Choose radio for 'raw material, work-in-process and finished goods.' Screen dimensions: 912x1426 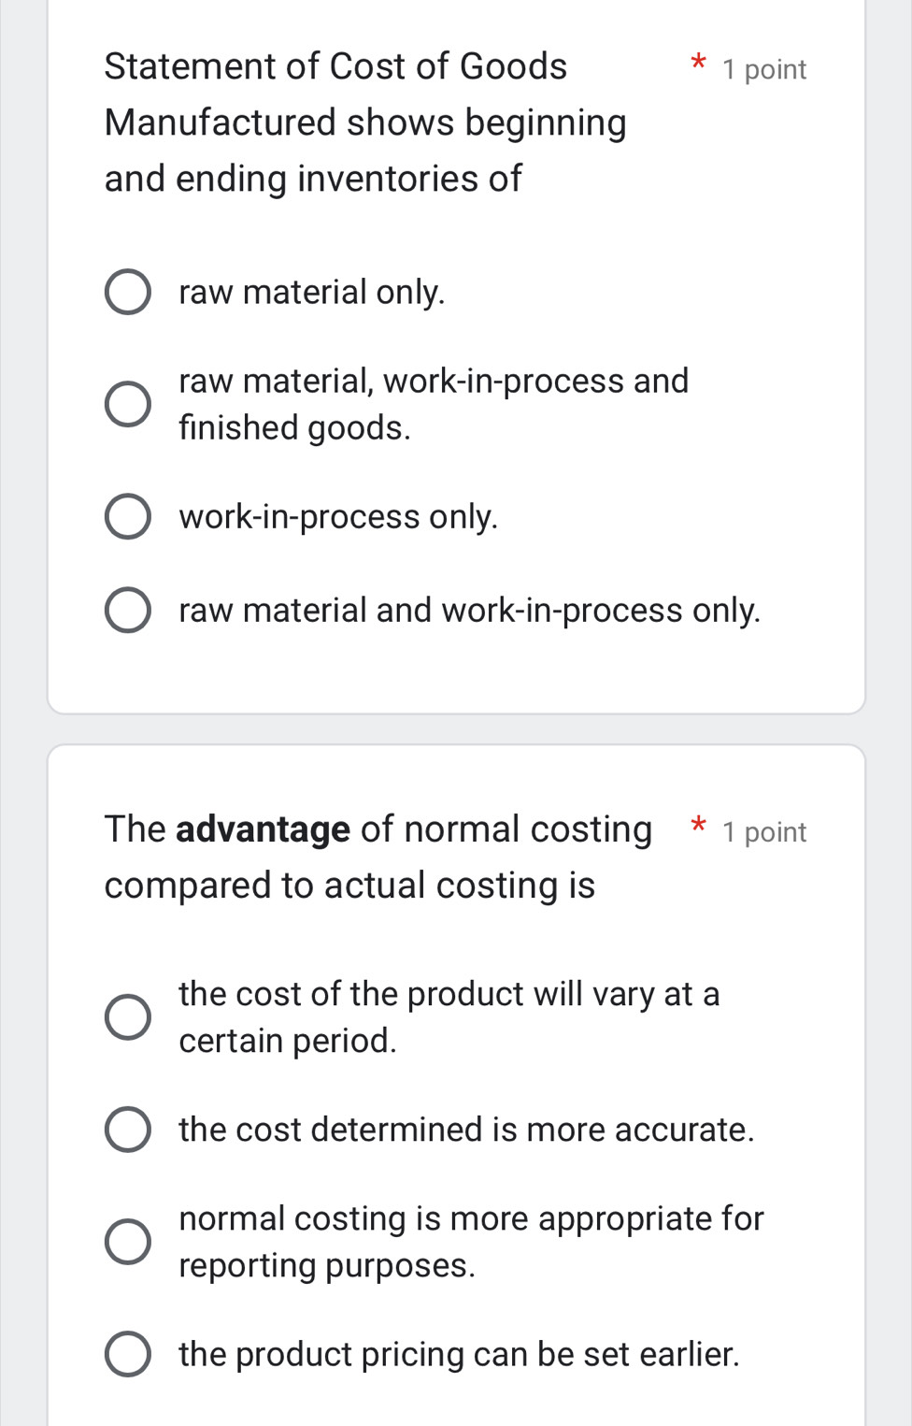[x=127, y=404]
